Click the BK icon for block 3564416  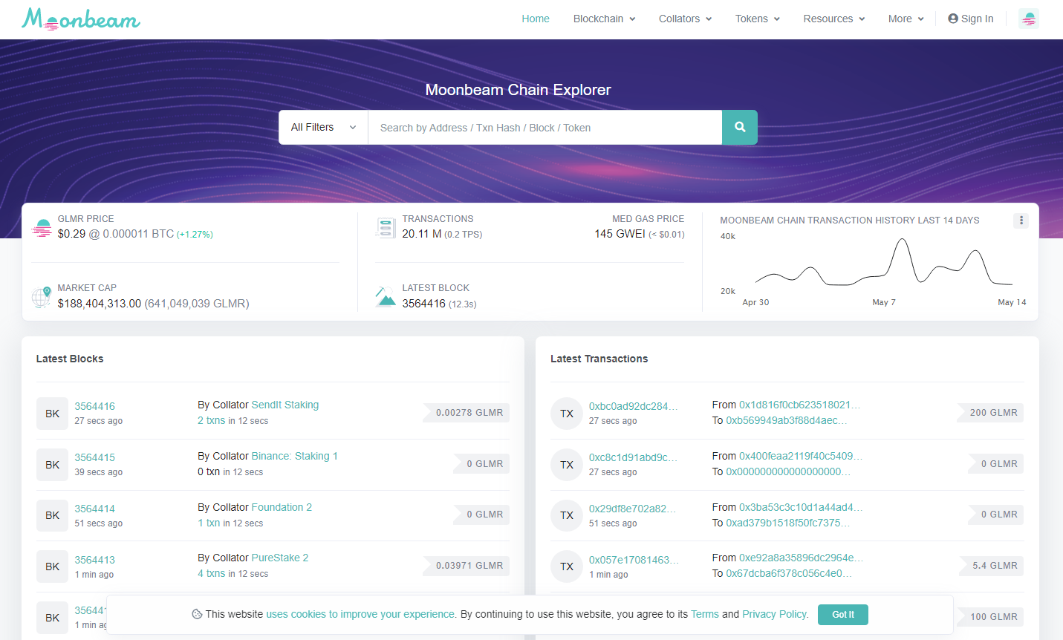tap(52, 414)
